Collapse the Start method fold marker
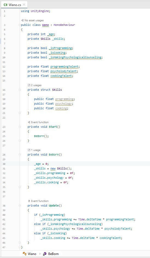This screenshot has height=258, width=150. coord(20,127)
